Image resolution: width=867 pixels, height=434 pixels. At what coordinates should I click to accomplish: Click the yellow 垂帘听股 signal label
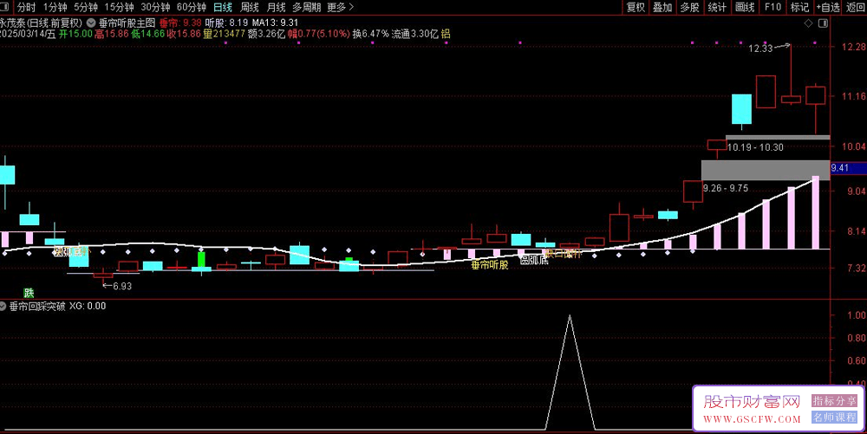pos(489,265)
